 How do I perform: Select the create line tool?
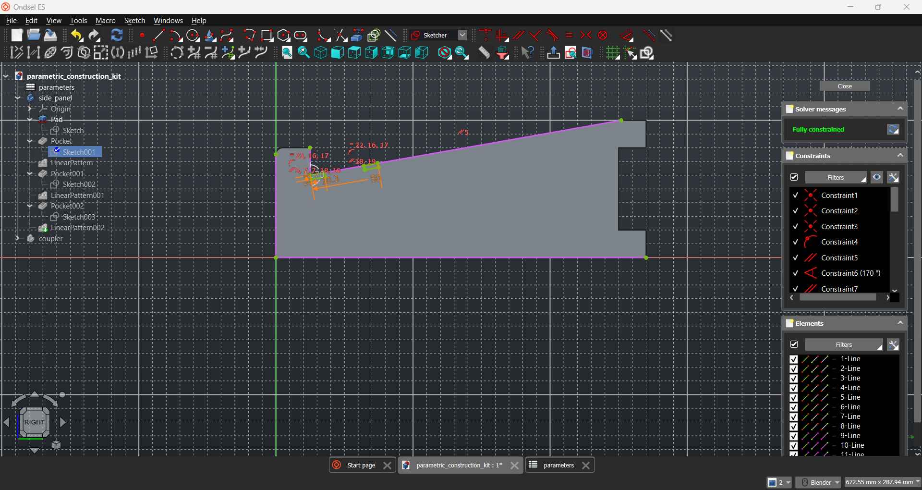pyautogui.click(x=158, y=36)
